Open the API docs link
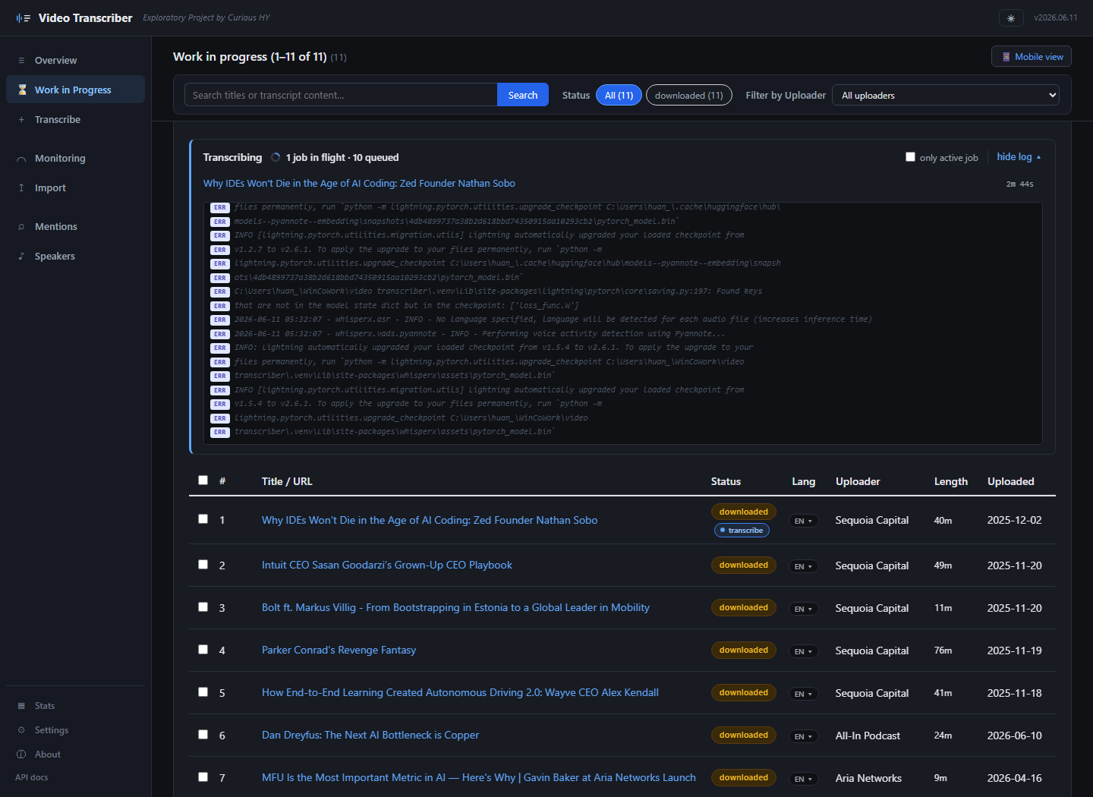Screen dimensions: 1093x797 click(32, 777)
